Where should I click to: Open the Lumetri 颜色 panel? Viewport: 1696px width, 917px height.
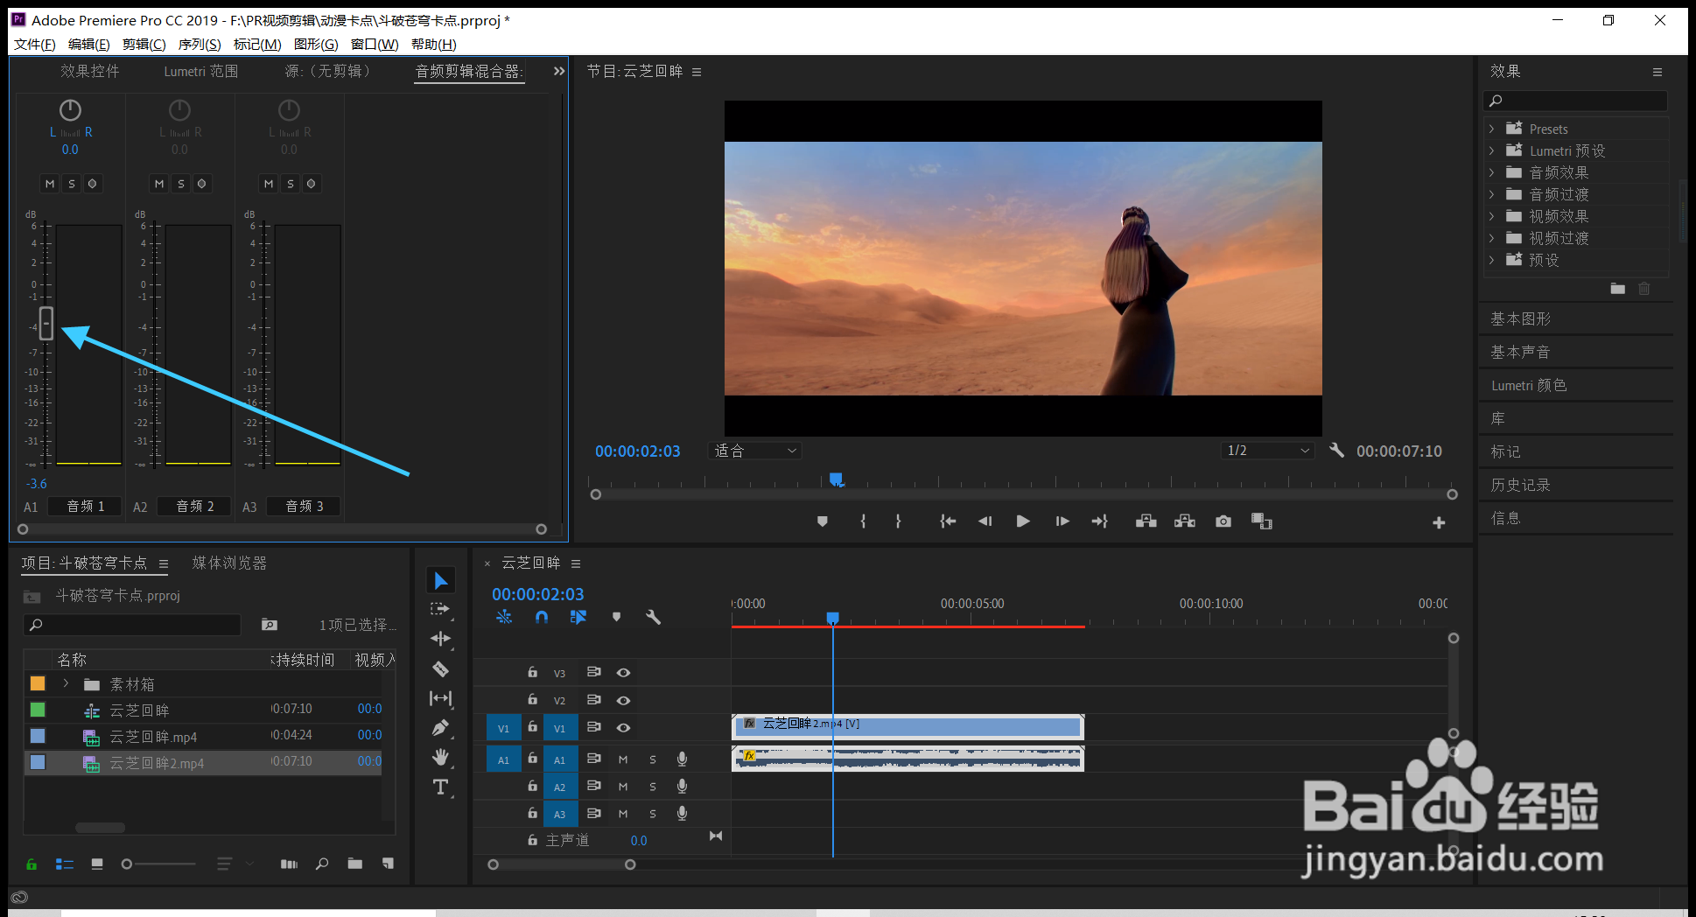(x=1528, y=386)
